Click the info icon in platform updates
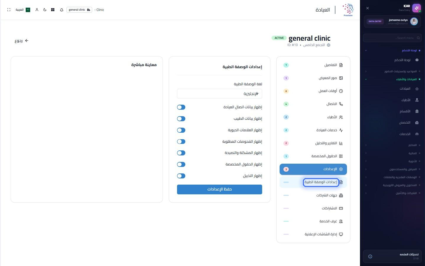 370,257
